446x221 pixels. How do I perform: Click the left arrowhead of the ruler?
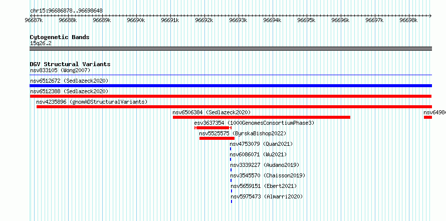(x=31, y=16)
